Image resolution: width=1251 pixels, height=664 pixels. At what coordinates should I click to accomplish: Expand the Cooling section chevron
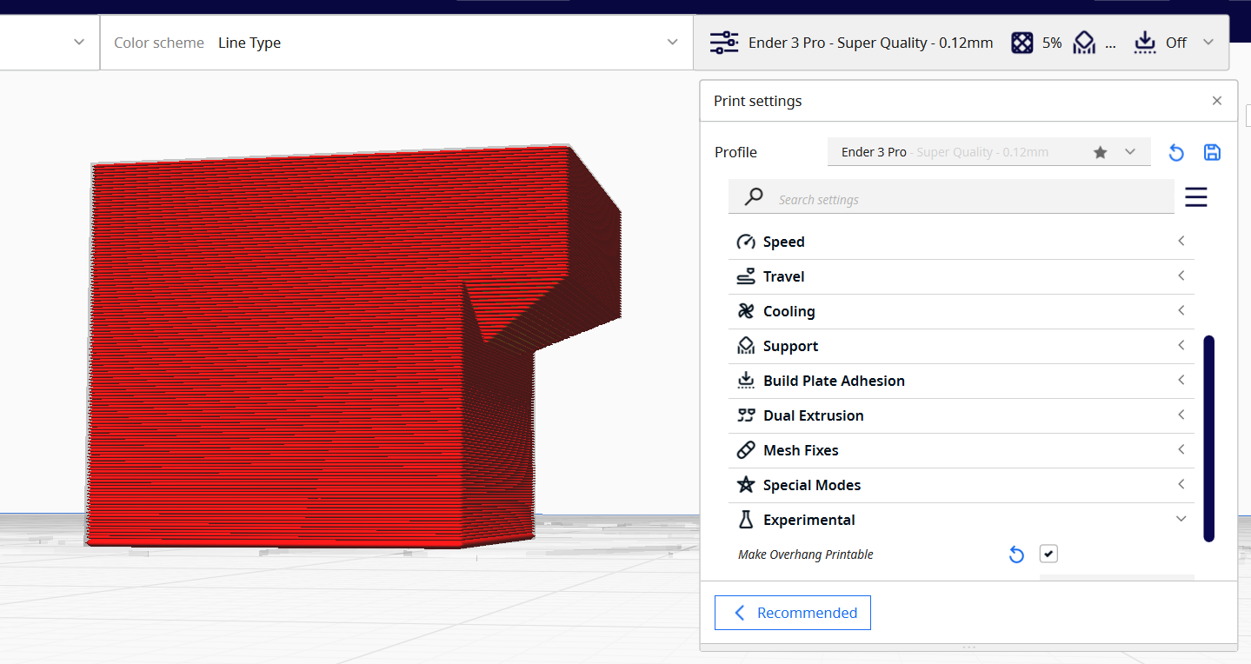pos(1181,310)
